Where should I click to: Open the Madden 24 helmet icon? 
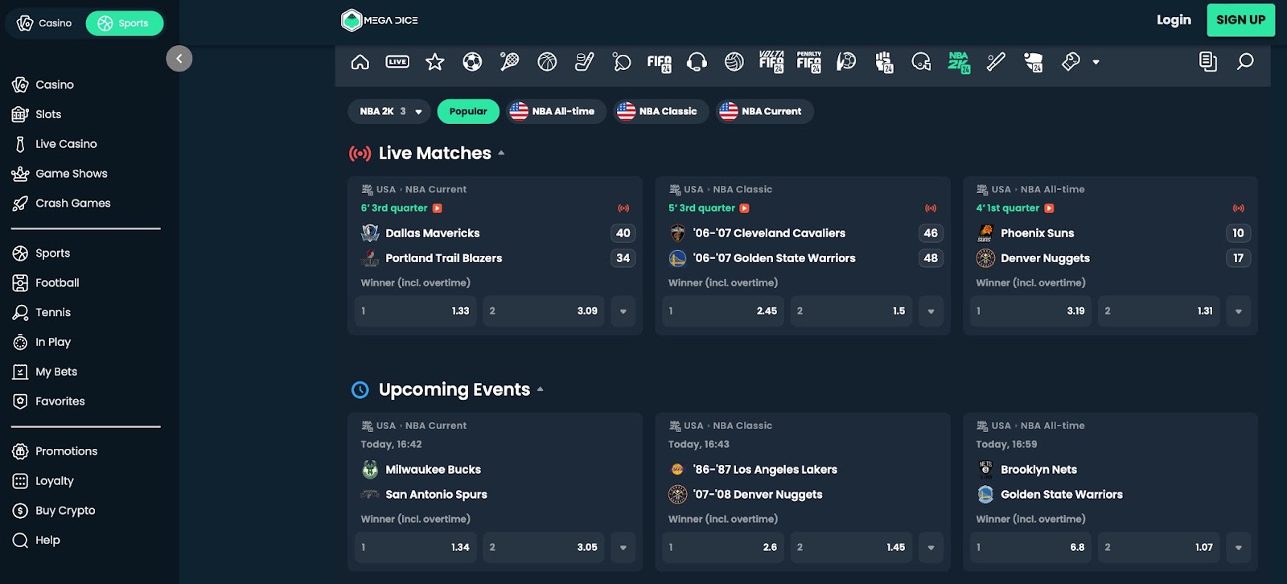point(1034,62)
